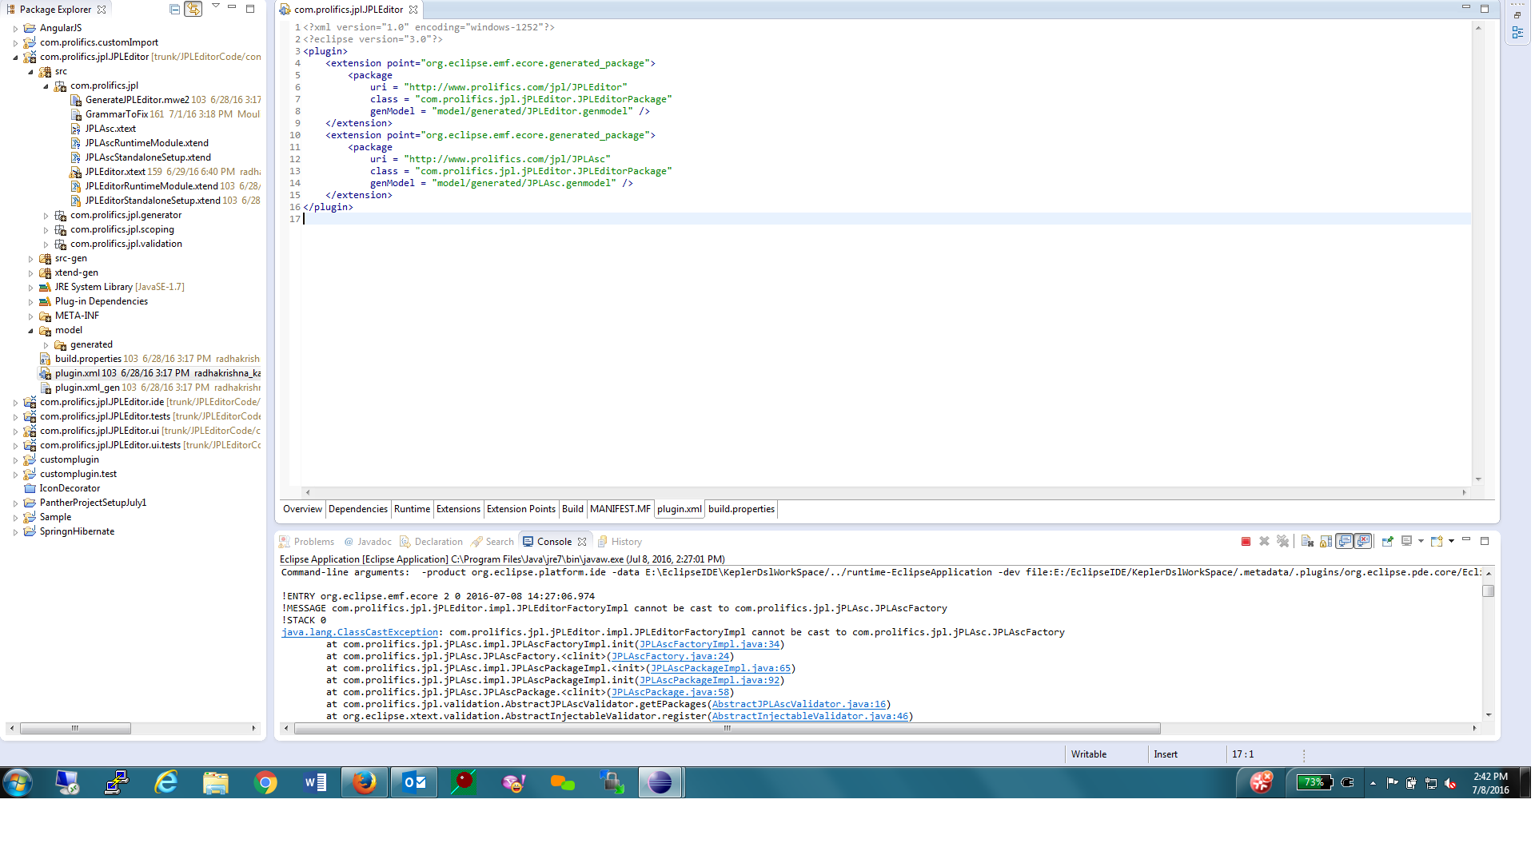Close the Console view tab
The image size is (1535, 863).
click(582, 542)
